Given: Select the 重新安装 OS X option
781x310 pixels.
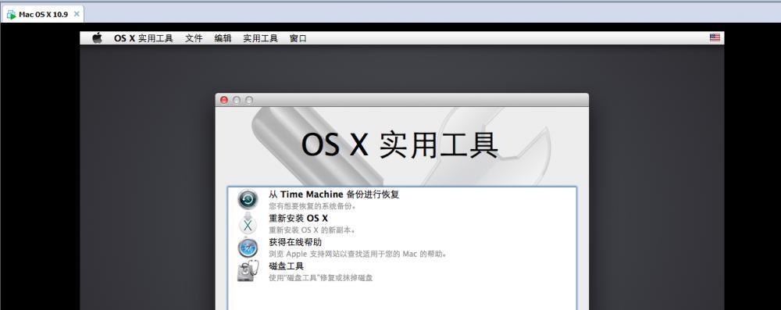Looking at the screenshot, I should pyautogui.click(x=402, y=223).
